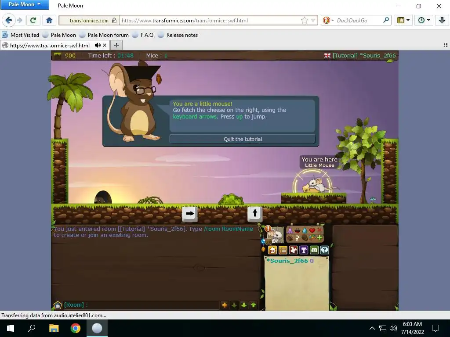Click player name *Souris_2f66 in list

pyautogui.click(x=287, y=261)
